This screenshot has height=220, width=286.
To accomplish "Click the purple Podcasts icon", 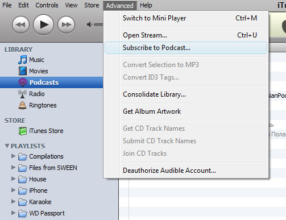I will (x=23, y=82).
